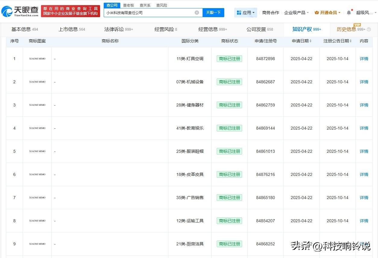The height and width of the screenshot is (258, 378).
Task: Click the 天眼一下 search button
Action: (x=214, y=13)
